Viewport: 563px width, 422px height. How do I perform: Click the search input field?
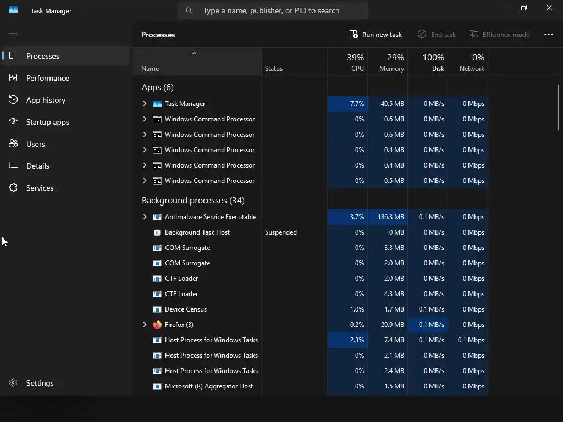click(273, 10)
